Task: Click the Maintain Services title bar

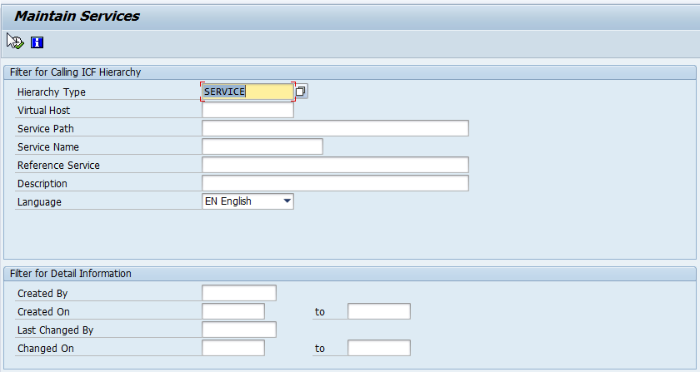Action: coord(350,17)
